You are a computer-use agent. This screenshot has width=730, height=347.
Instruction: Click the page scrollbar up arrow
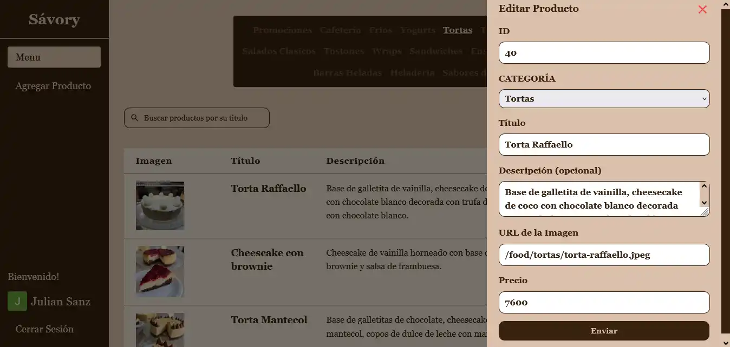tap(726, 4)
